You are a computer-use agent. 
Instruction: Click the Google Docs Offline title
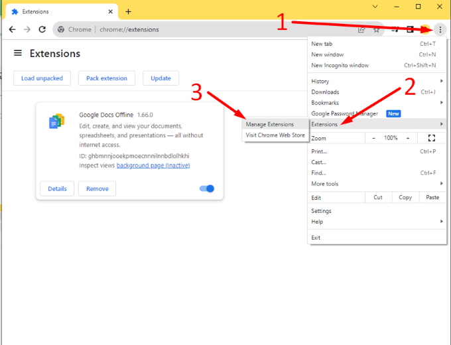tap(106, 115)
